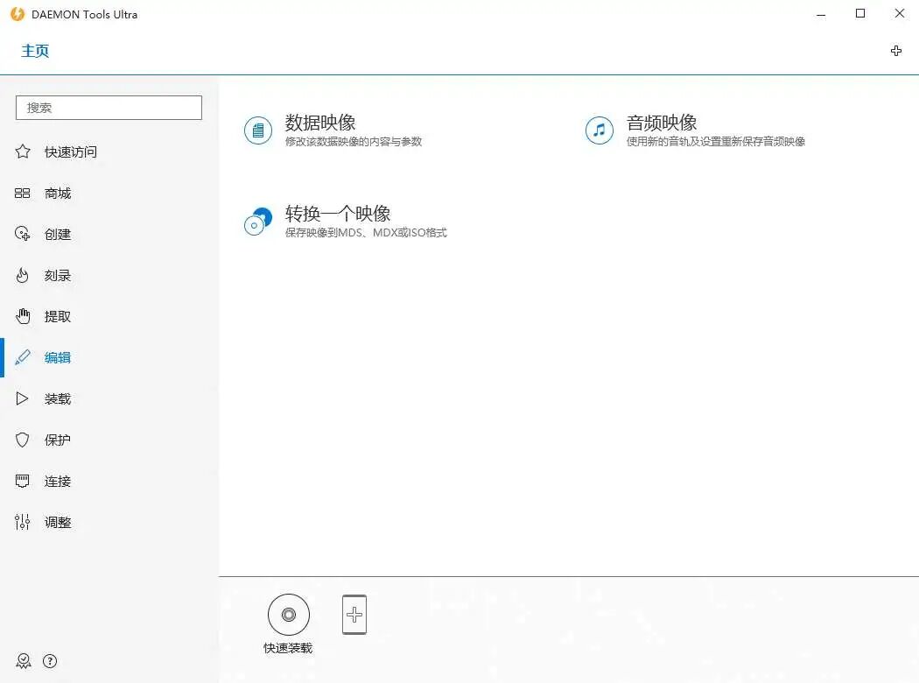Open 转换一个映像 title link
The image size is (919, 683).
(338, 214)
